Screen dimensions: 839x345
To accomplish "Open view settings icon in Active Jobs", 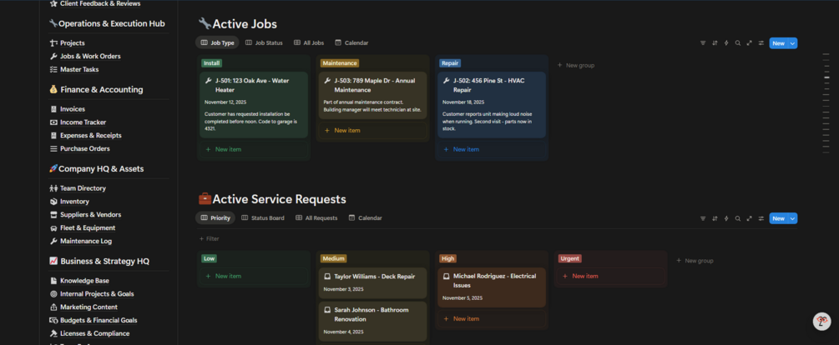I will coord(761,43).
